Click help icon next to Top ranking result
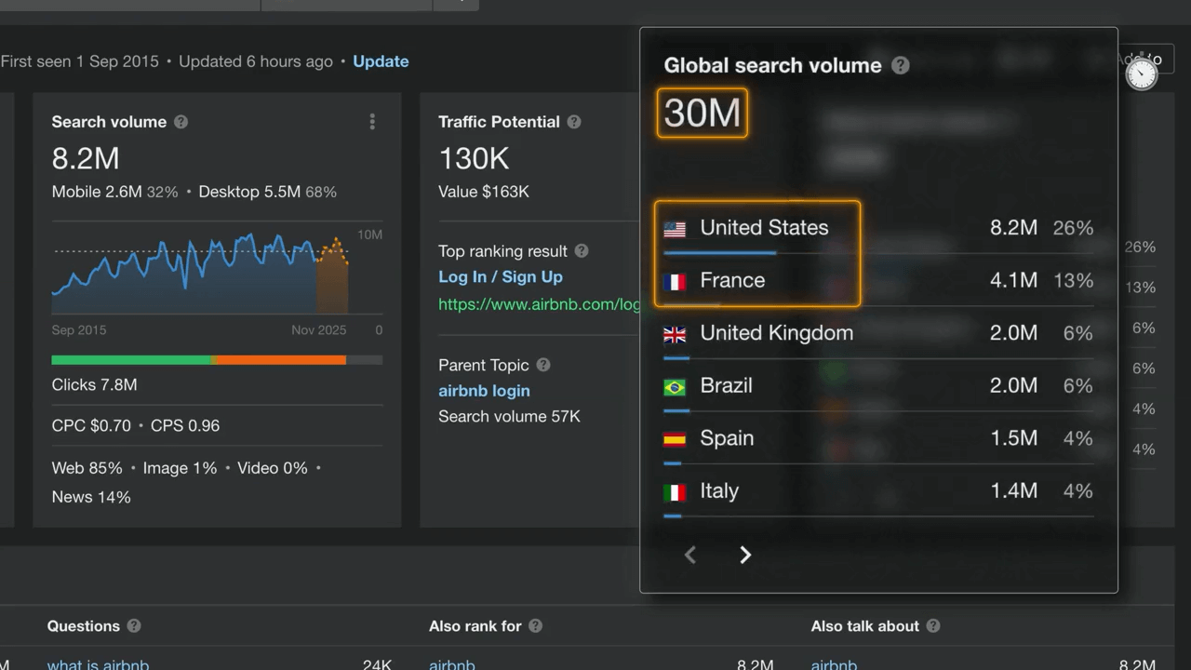The width and height of the screenshot is (1191, 670). 582,251
